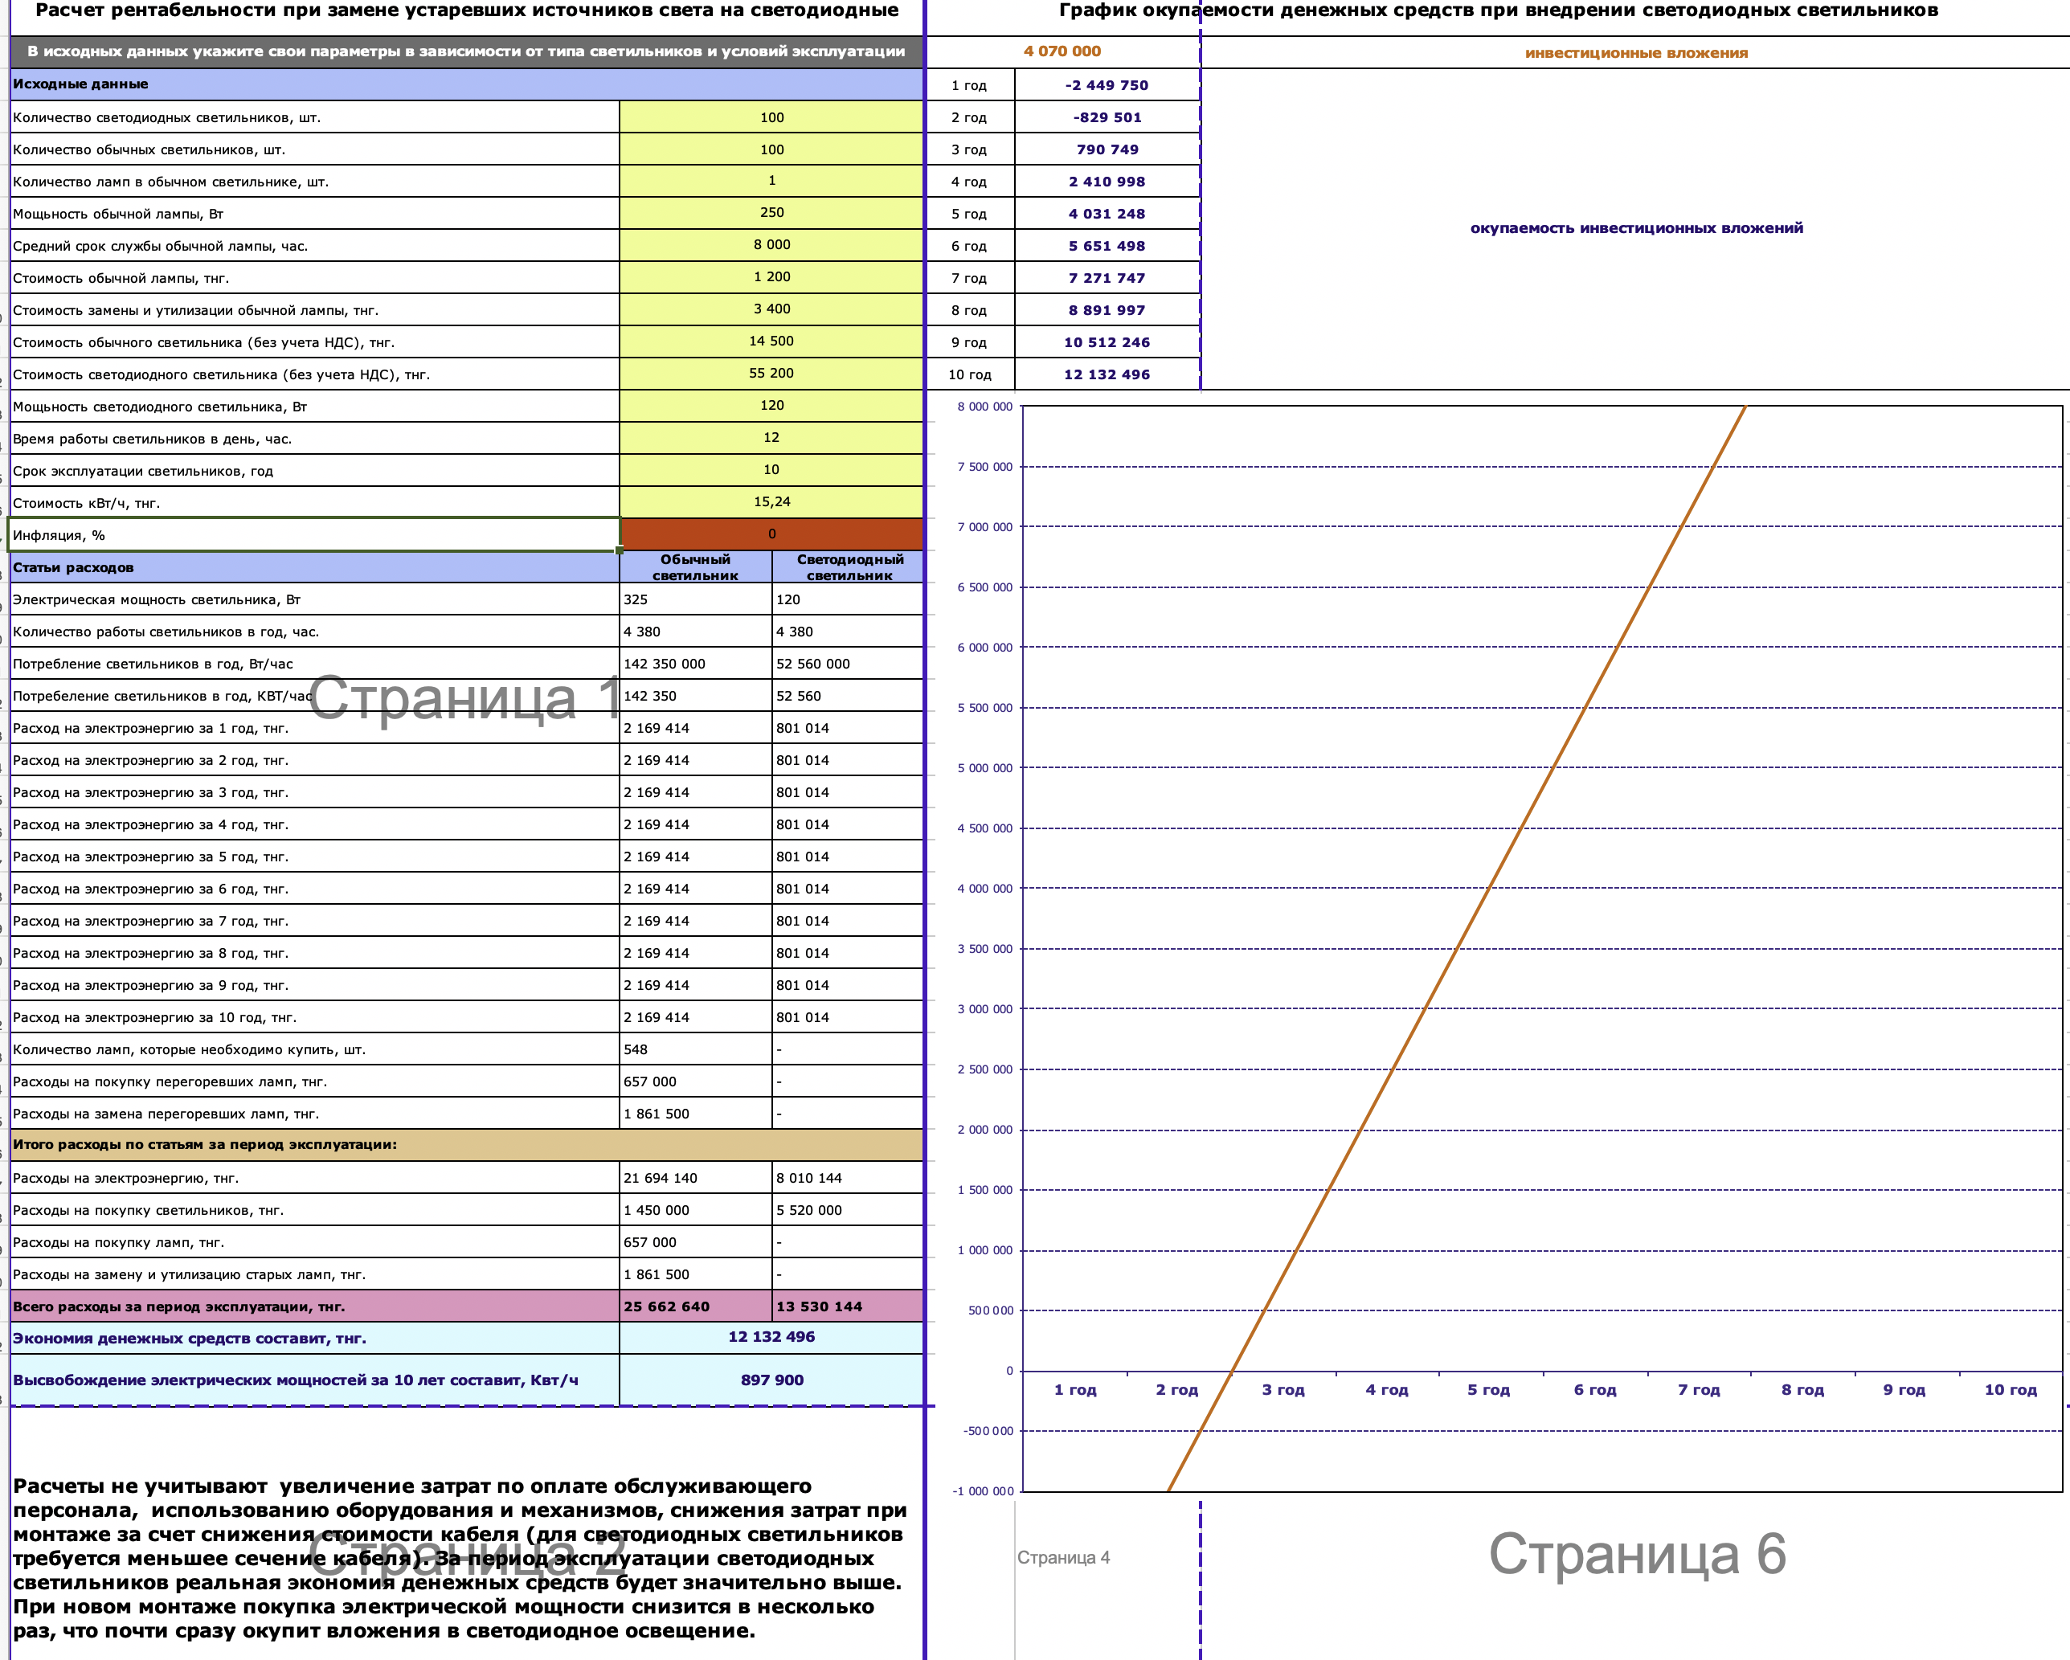Select the LED consumption value 52 560 000
The image size is (2070, 1660).
tap(849, 664)
